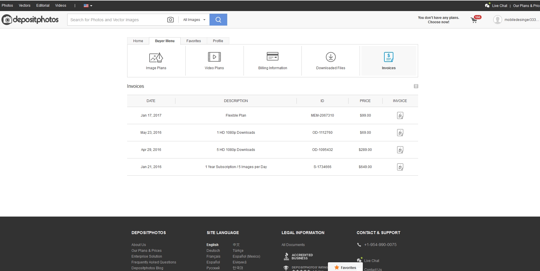Click the blue magnifier search button
The image size is (540, 271).
(x=218, y=20)
